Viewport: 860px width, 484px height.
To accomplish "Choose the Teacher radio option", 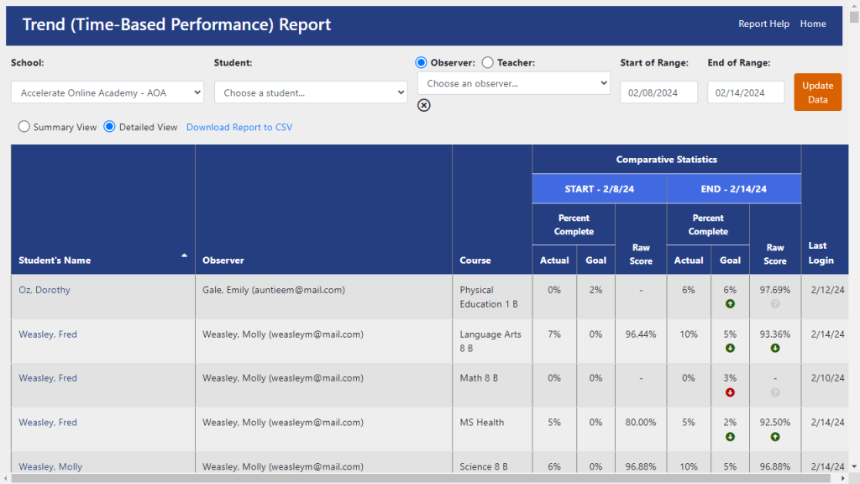I will (487, 62).
